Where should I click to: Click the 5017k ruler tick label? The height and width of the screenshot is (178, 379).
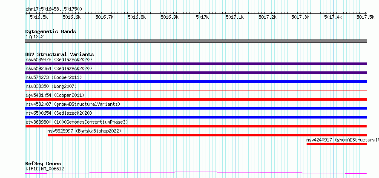coord(202,17)
